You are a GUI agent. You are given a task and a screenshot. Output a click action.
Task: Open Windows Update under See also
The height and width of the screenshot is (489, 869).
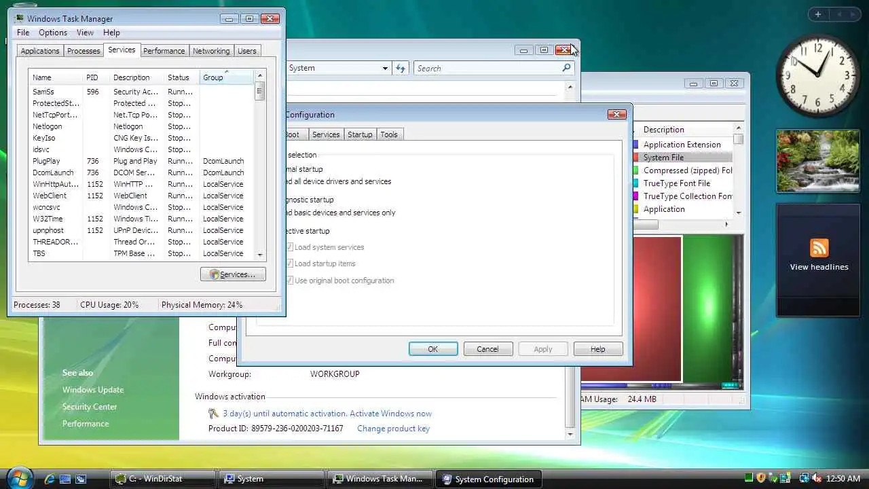[93, 390]
